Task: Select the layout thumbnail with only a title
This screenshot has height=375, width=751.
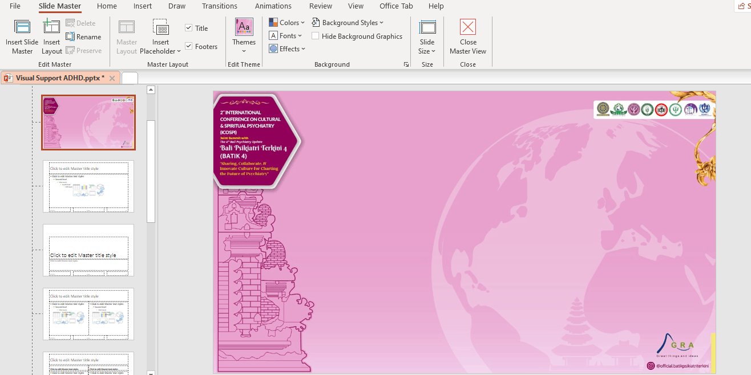Action: tap(88, 250)
